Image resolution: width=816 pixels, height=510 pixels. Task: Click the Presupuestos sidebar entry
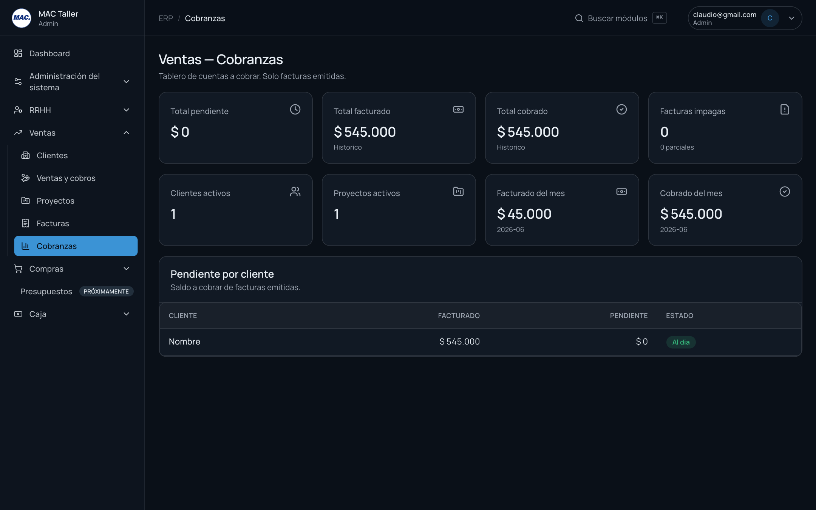tap(46, 291)
